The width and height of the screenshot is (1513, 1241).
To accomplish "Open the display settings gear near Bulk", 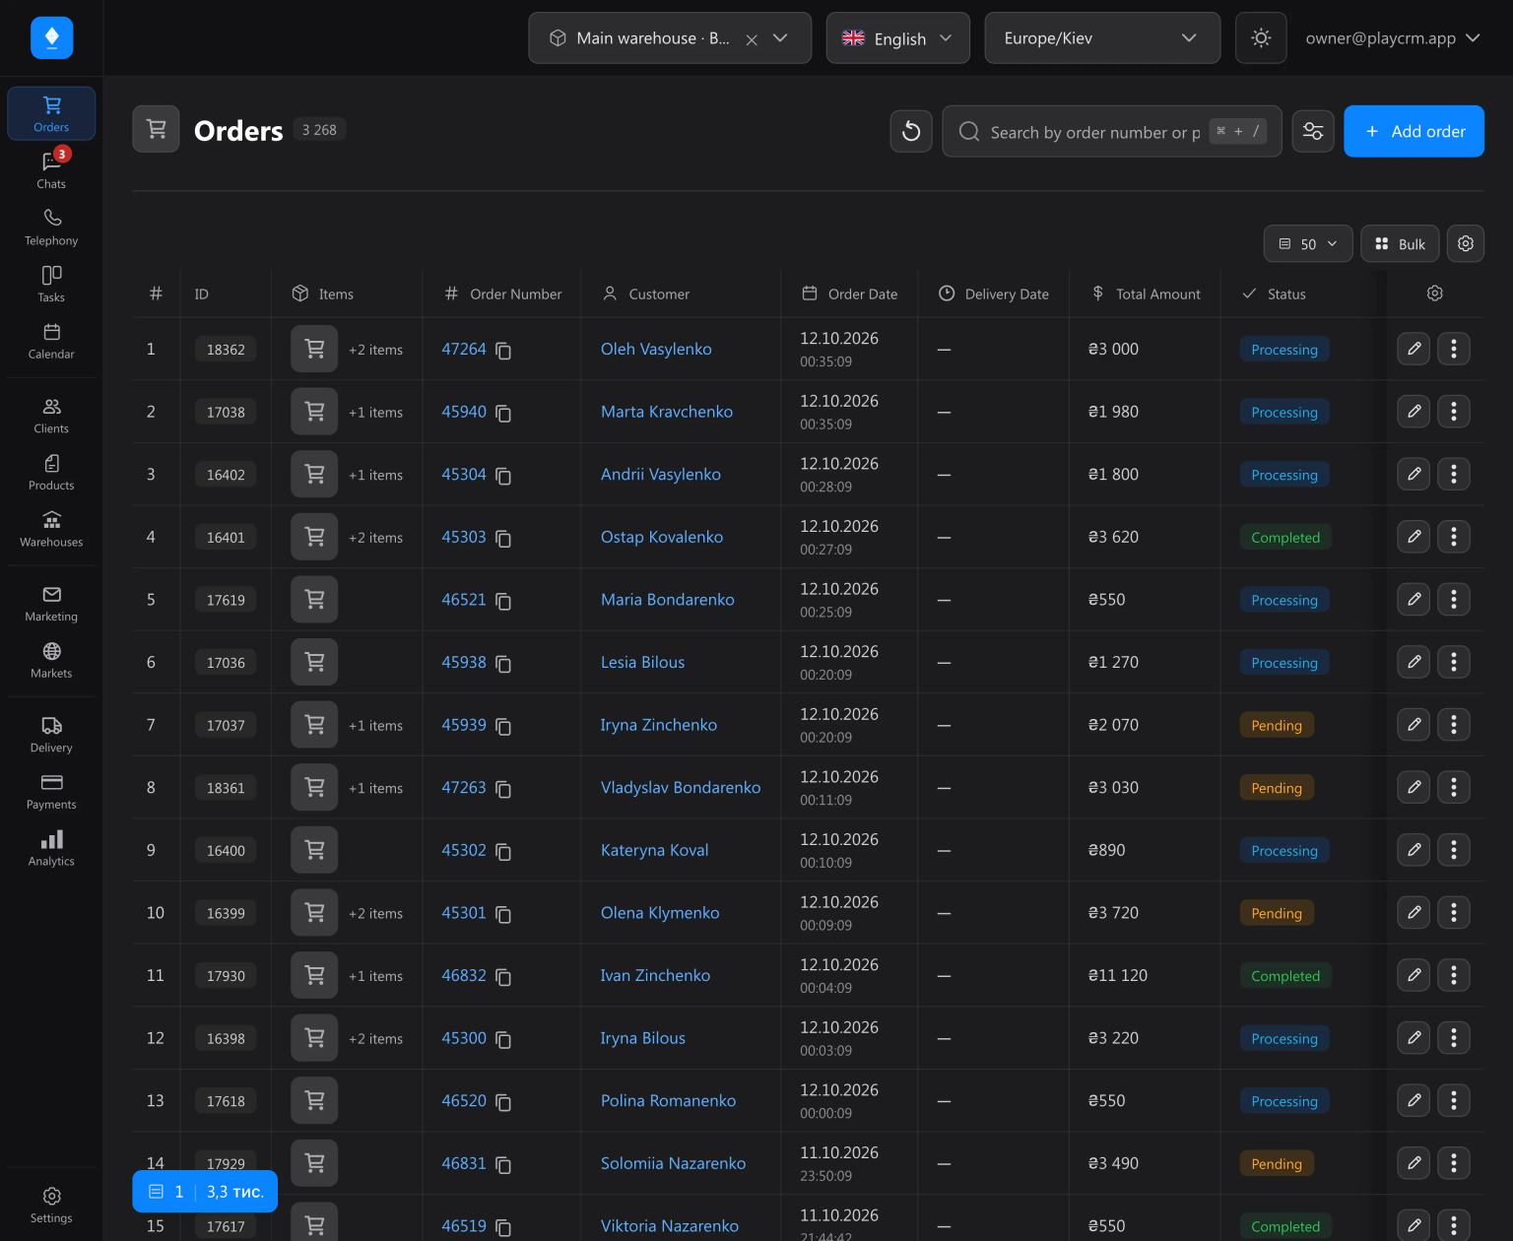I will pyautogui.click(x=1466, y=244).
